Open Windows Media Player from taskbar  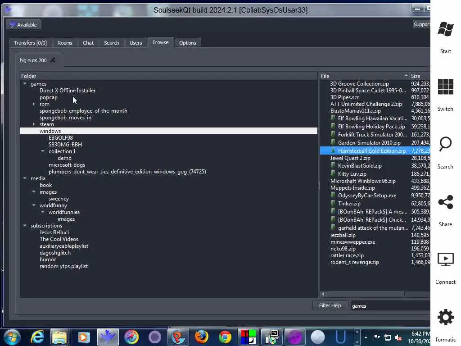pos(83,337)
